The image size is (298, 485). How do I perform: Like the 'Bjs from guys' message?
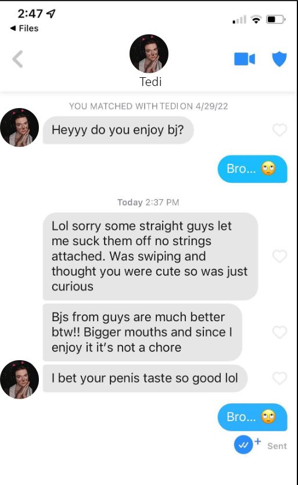coord(280,332)
